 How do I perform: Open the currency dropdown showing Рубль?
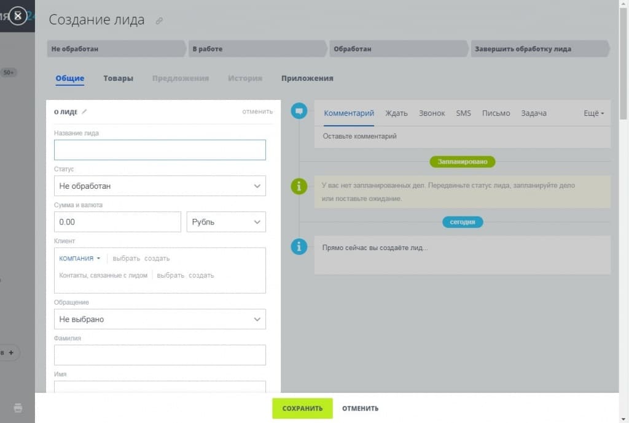(225, 222)
